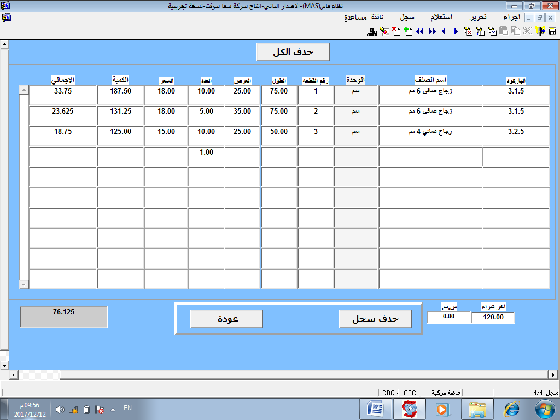
Task: Click the binoculars search icon
Action: (x=372, y=31)
